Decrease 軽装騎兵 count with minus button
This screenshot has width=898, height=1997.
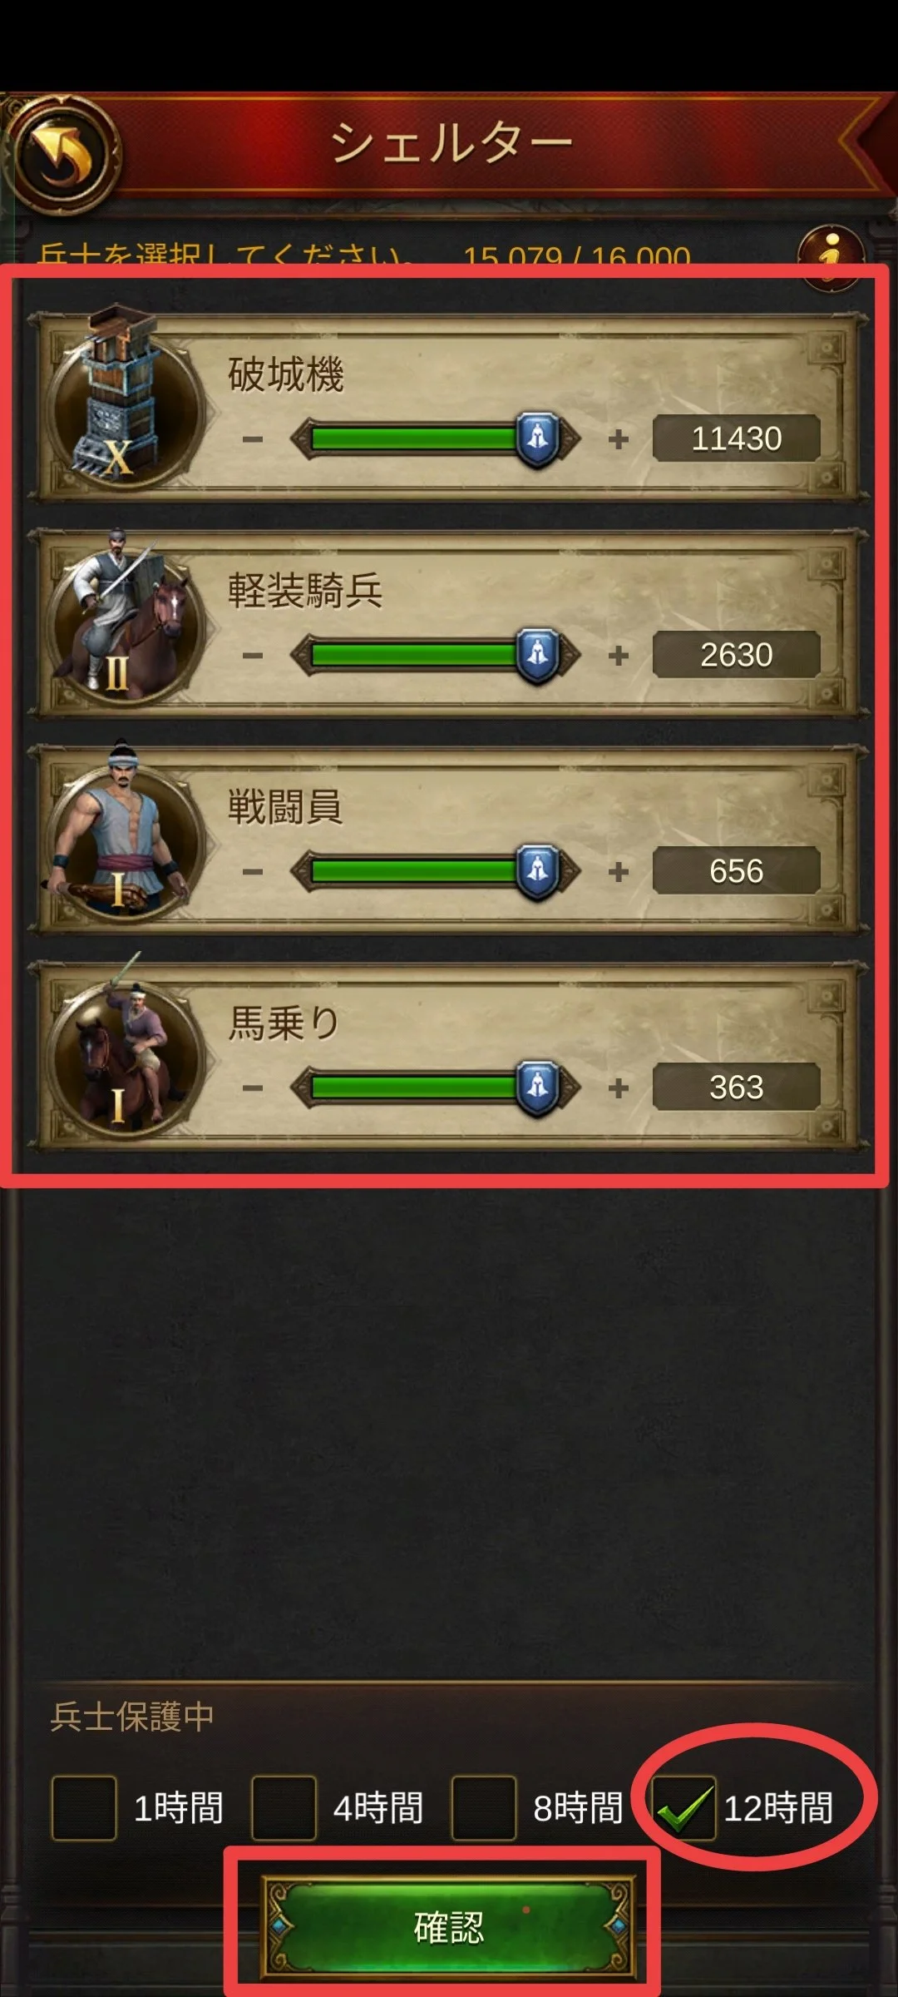point(253,656)
